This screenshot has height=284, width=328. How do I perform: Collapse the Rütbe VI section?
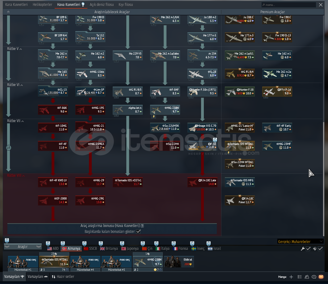click(x=15, y=85)
